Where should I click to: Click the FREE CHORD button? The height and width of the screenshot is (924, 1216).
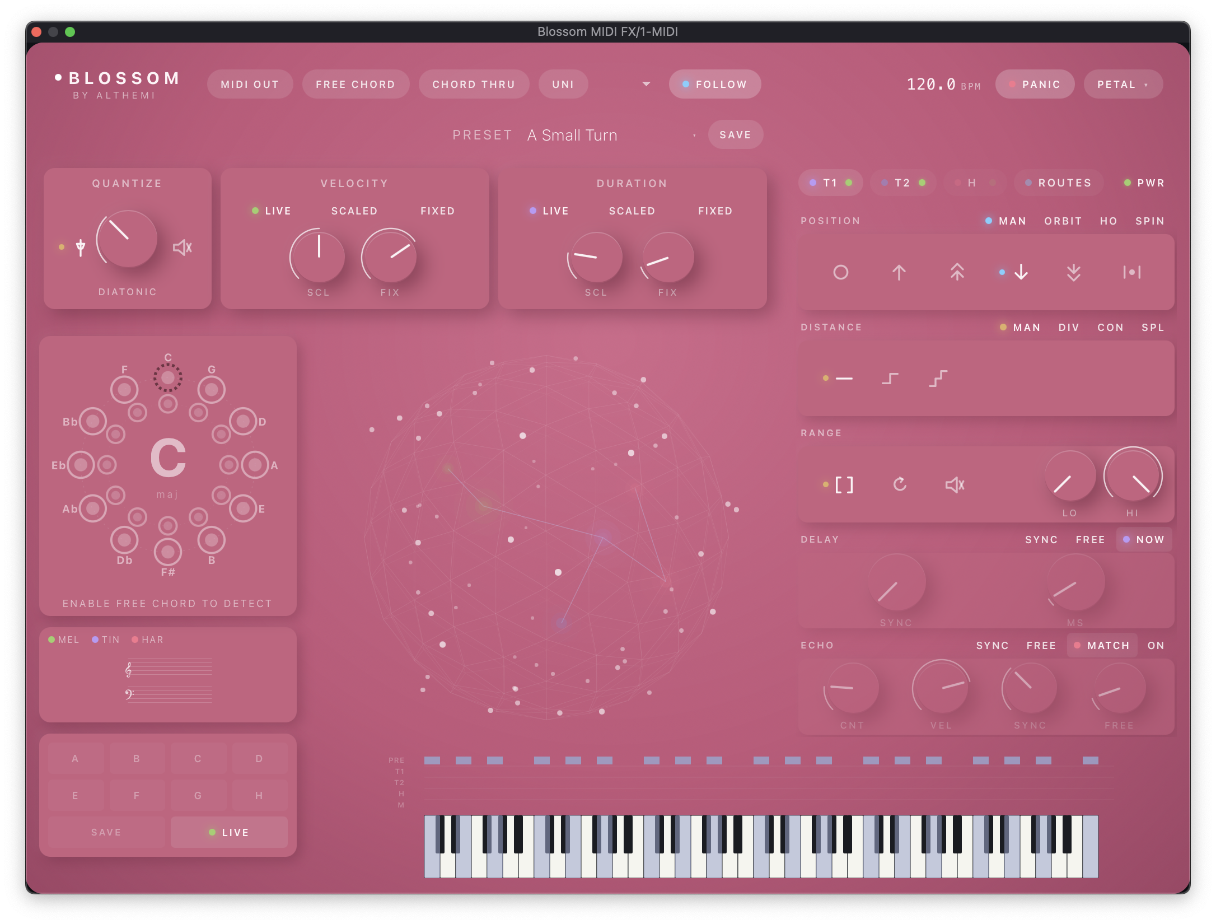(x=356, y=84)
